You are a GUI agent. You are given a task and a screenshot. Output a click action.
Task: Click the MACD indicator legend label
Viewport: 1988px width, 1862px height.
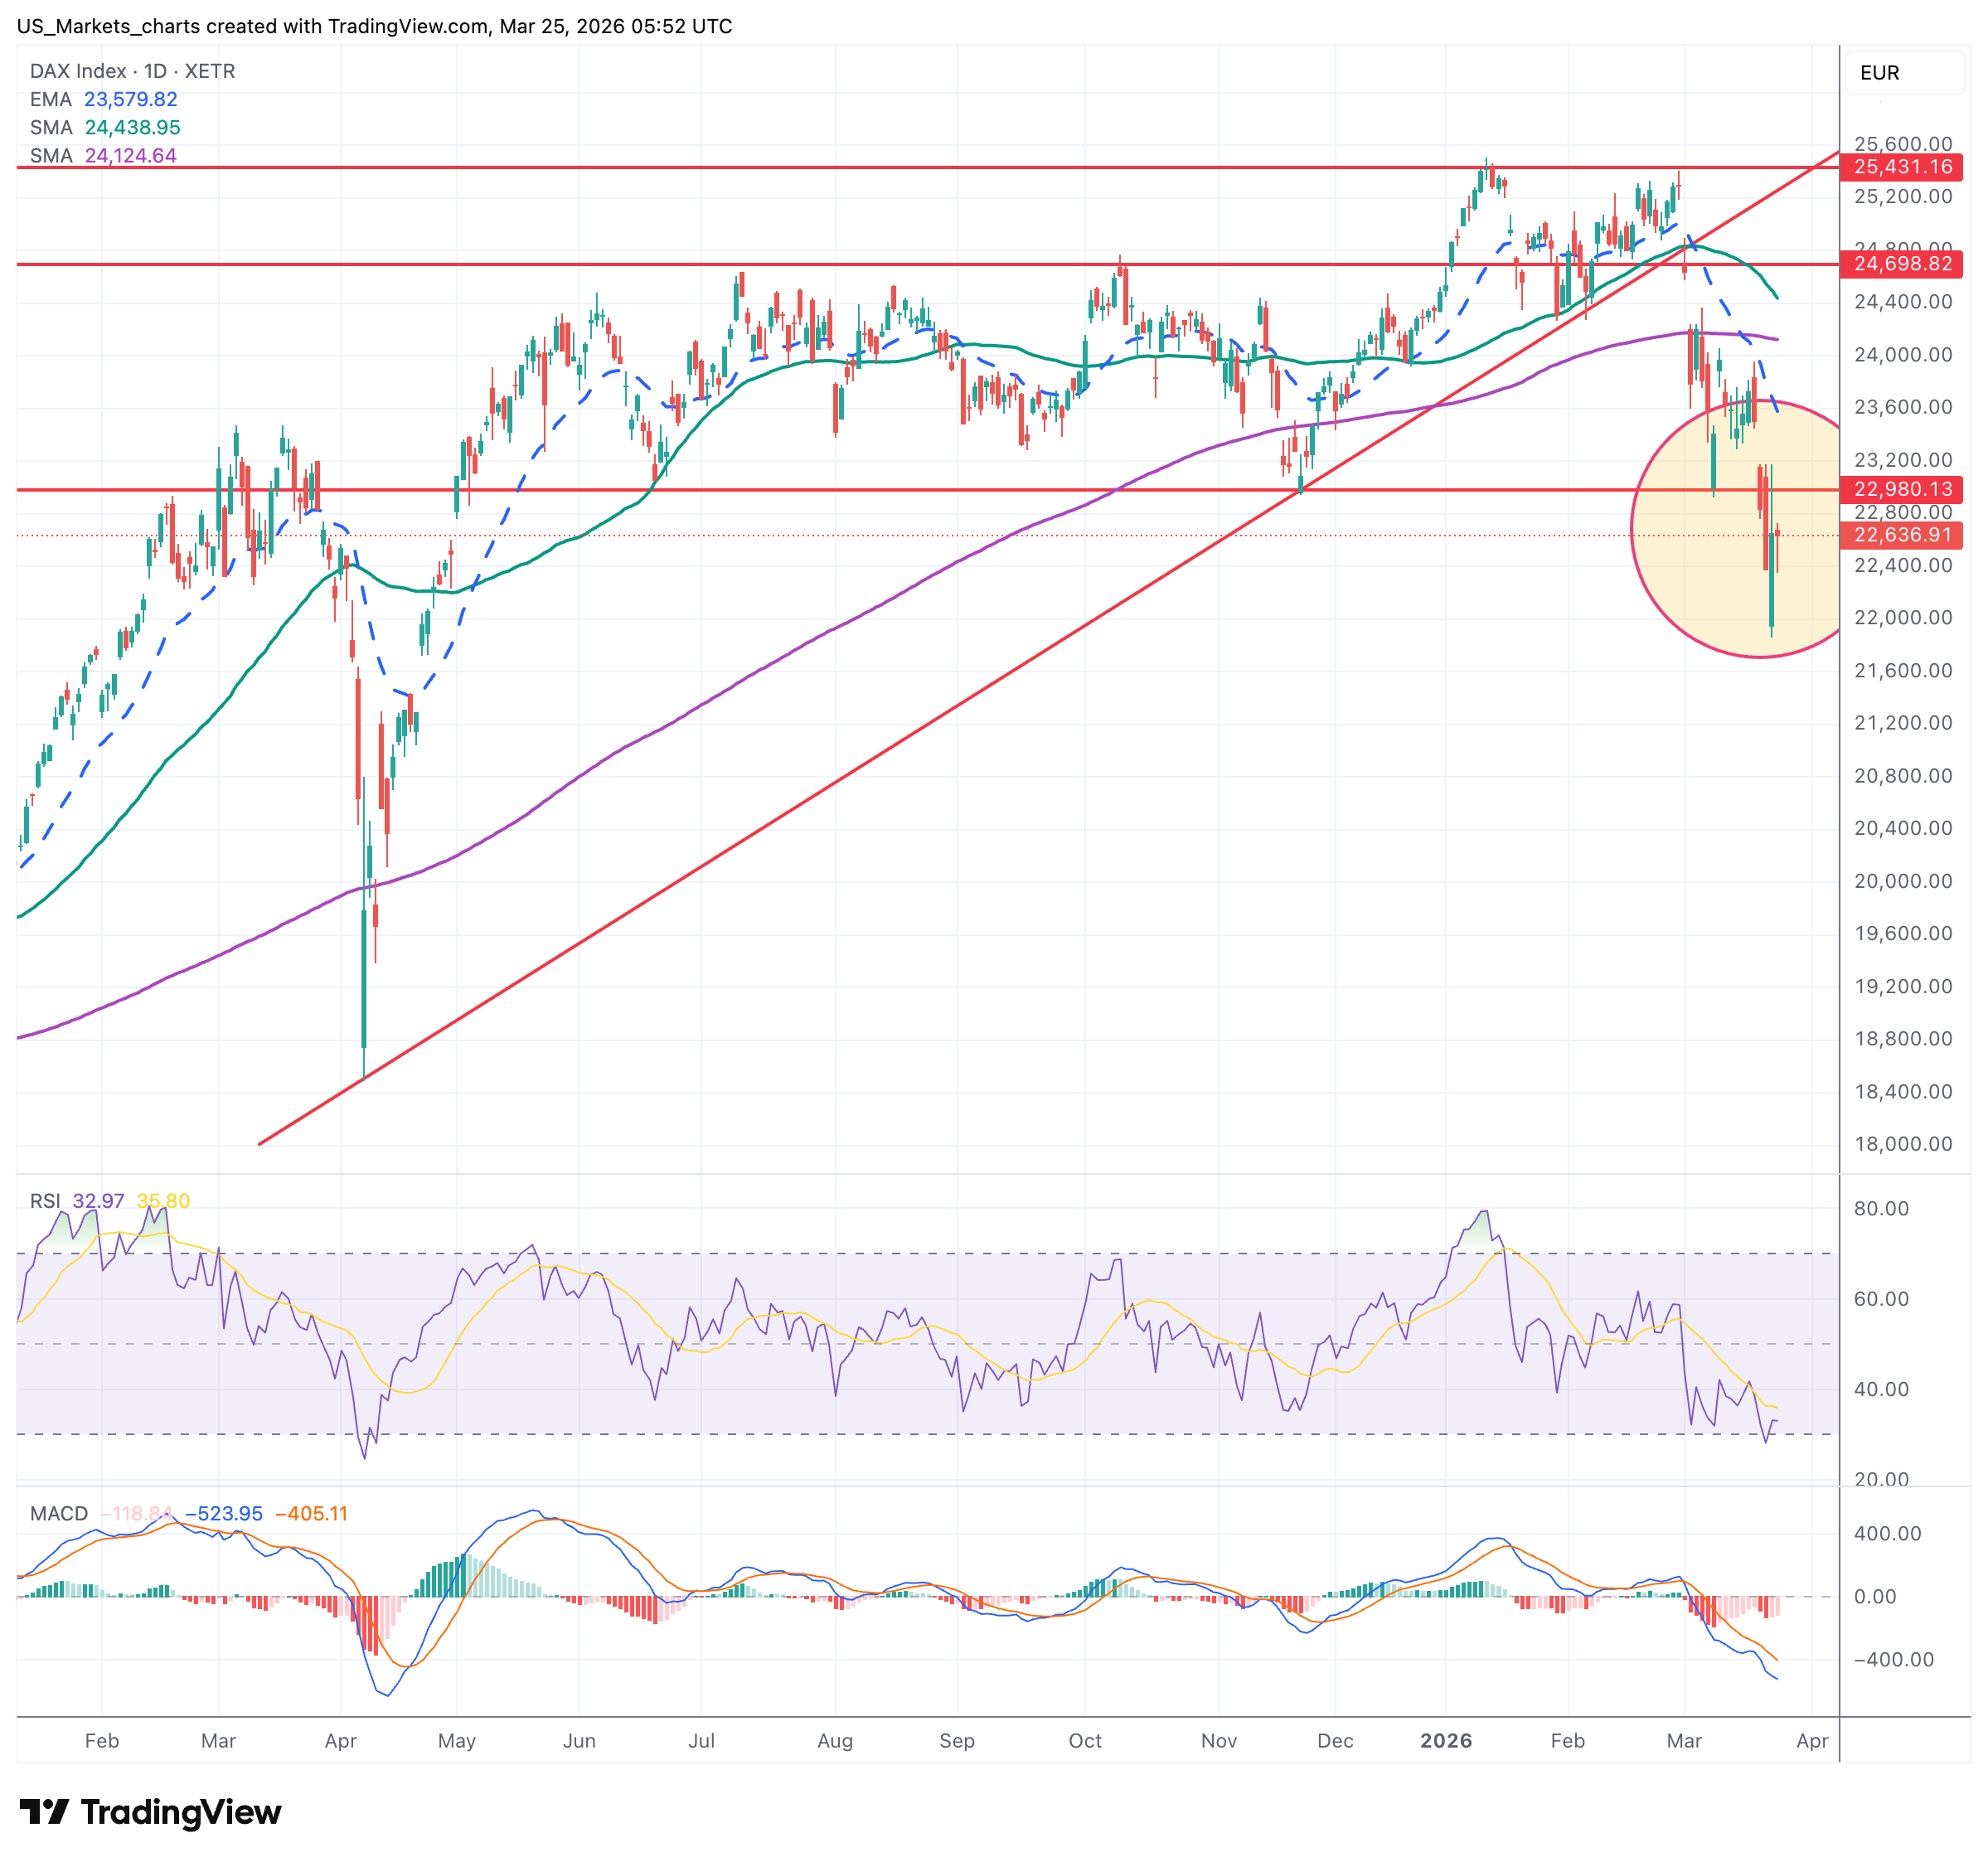[x=59, y=1513]
